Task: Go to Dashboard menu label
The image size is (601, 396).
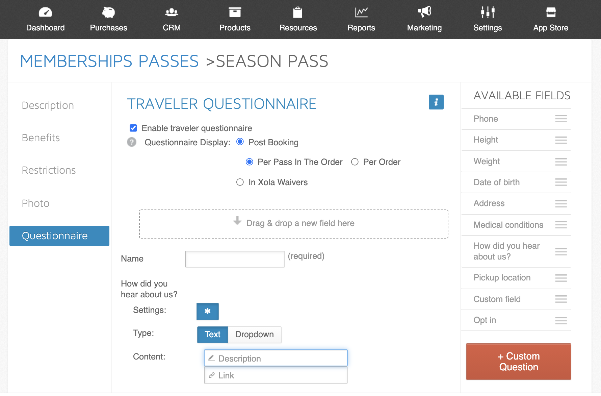Action: (45, 28)
